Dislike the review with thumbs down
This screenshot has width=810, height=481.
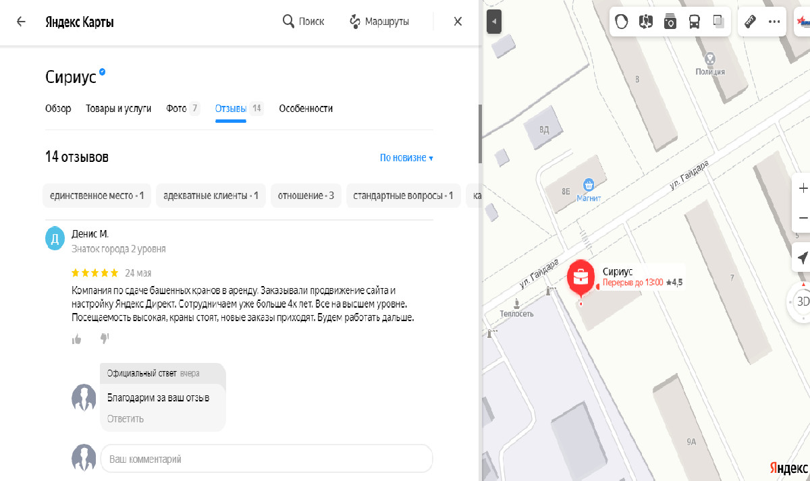tap(105, 338)
